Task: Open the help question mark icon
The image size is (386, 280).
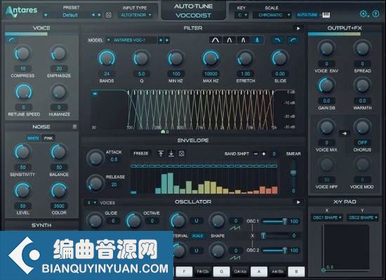Action: [375, 14]
